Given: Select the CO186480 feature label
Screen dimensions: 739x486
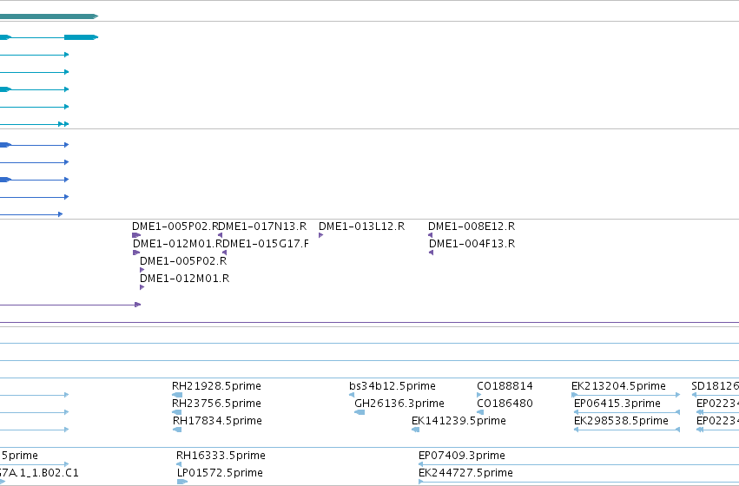Looking at the screenshot, I should pos(505,404).
